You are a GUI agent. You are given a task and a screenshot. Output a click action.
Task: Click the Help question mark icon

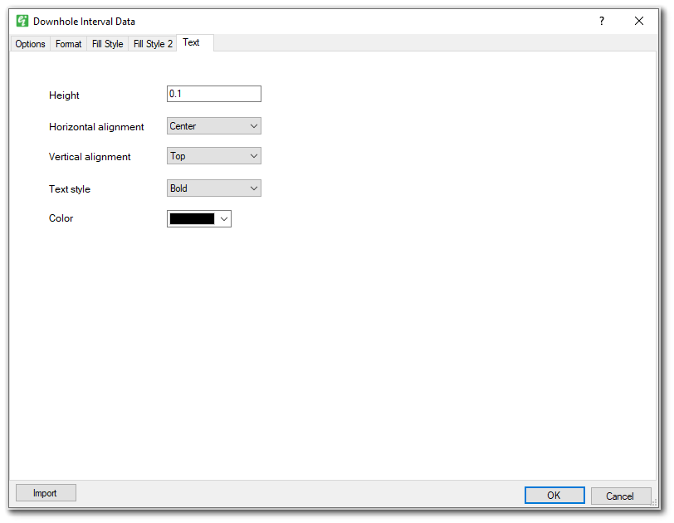point(601,21)
